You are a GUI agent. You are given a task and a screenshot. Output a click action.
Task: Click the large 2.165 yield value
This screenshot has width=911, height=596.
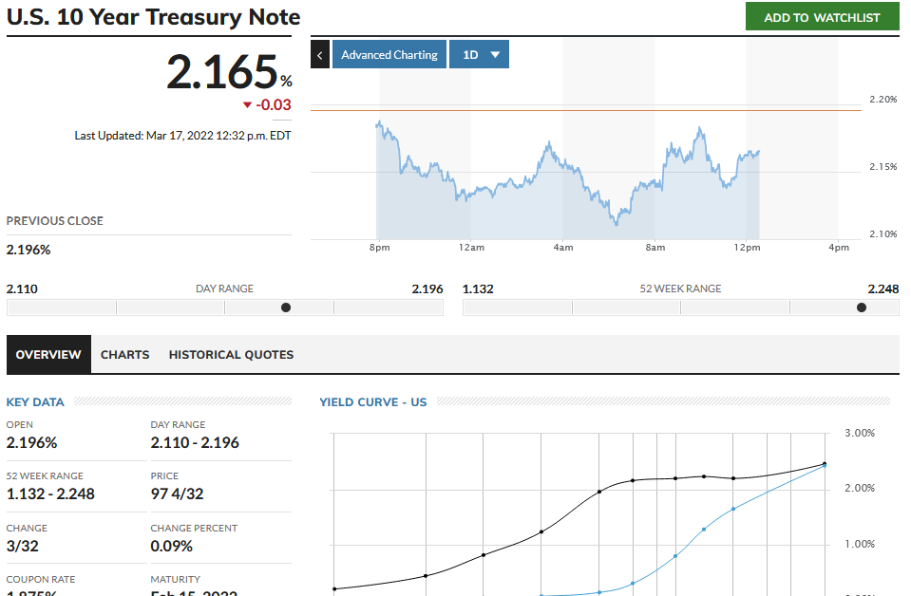coord(221,72)
